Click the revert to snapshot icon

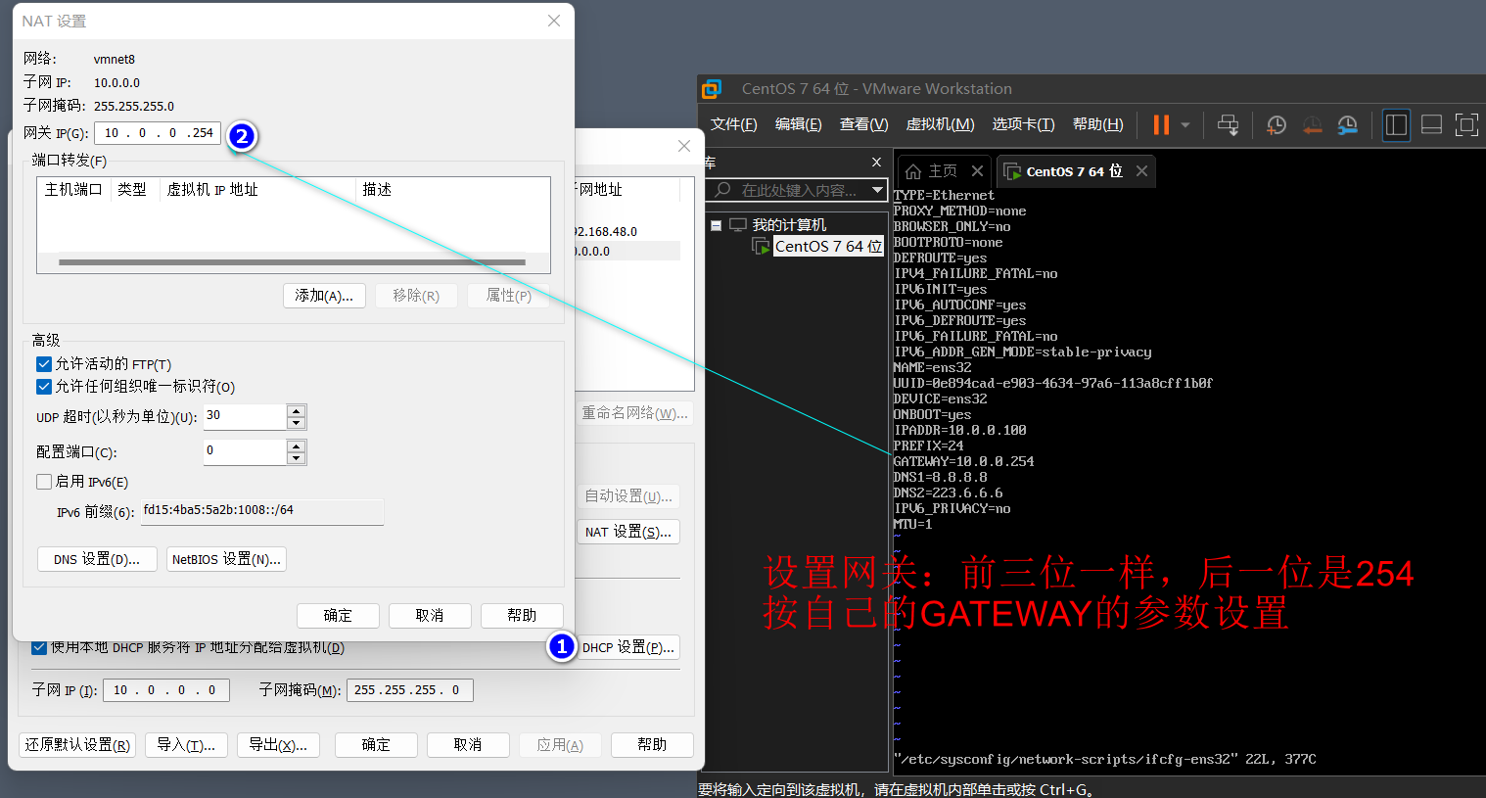point(1312,124)
